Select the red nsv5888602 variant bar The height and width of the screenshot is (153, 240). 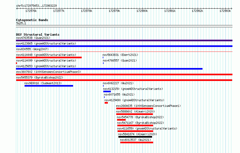pos(135,114)
